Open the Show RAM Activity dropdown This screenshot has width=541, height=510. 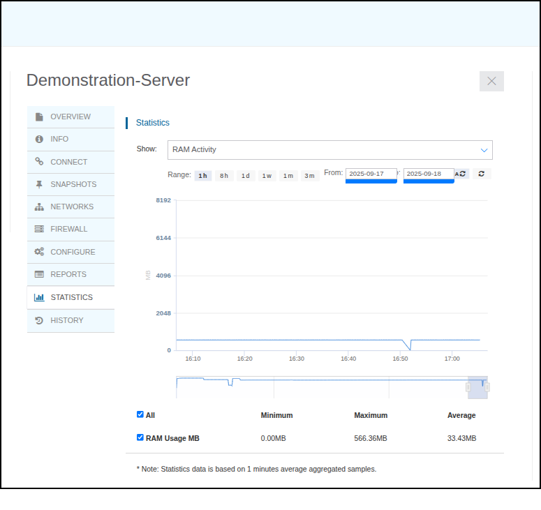coord(329,150)
